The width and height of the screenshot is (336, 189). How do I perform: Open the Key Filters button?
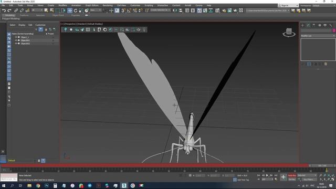click(x=309, y=180)
